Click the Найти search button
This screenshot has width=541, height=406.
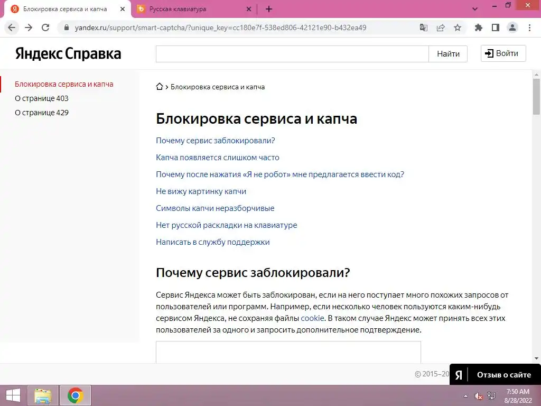[448, 54]
